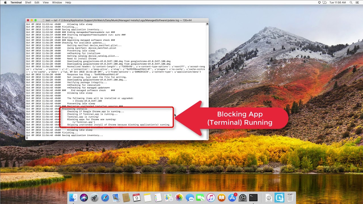Open Contacts book icon in dock
The width and height of the screenshot is (363, 204).
click(126, 197)
